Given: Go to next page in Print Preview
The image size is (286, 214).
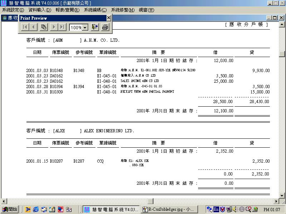Looking at the screenshot, I should (54, 27).
